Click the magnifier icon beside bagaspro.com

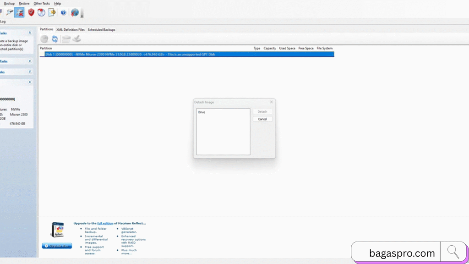coord(453,252)
